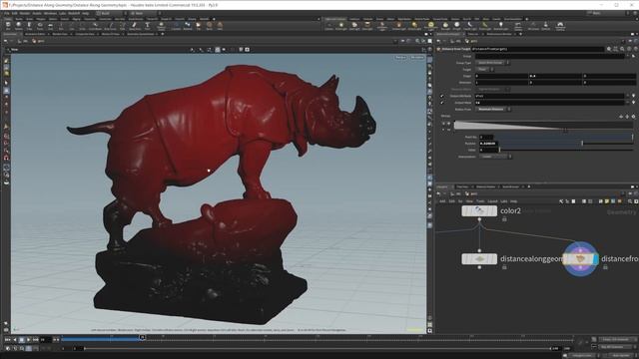
Task: Open the Help menu in the main menu bar
Action: 86,13
